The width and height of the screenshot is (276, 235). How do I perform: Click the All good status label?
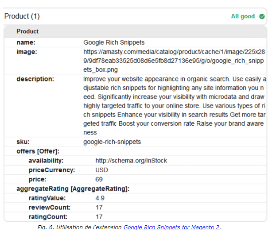[243, 16]
